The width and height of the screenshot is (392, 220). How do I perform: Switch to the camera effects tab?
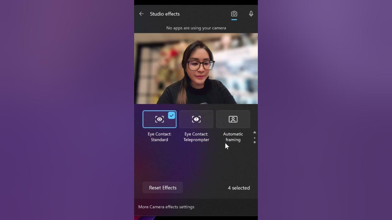click(x=234, y=14)
